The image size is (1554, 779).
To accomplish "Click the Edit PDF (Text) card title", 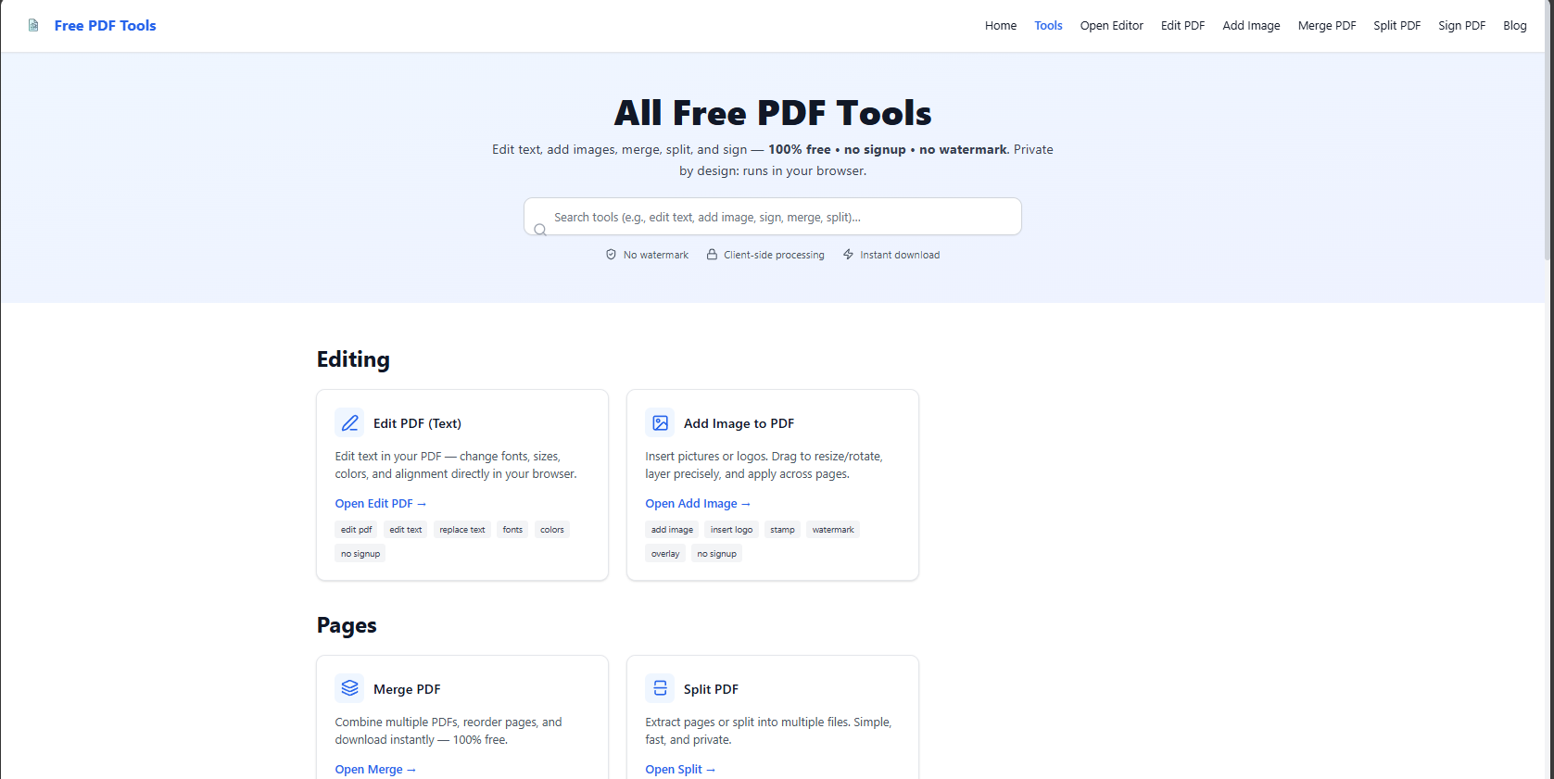I will tap(417, 423).
